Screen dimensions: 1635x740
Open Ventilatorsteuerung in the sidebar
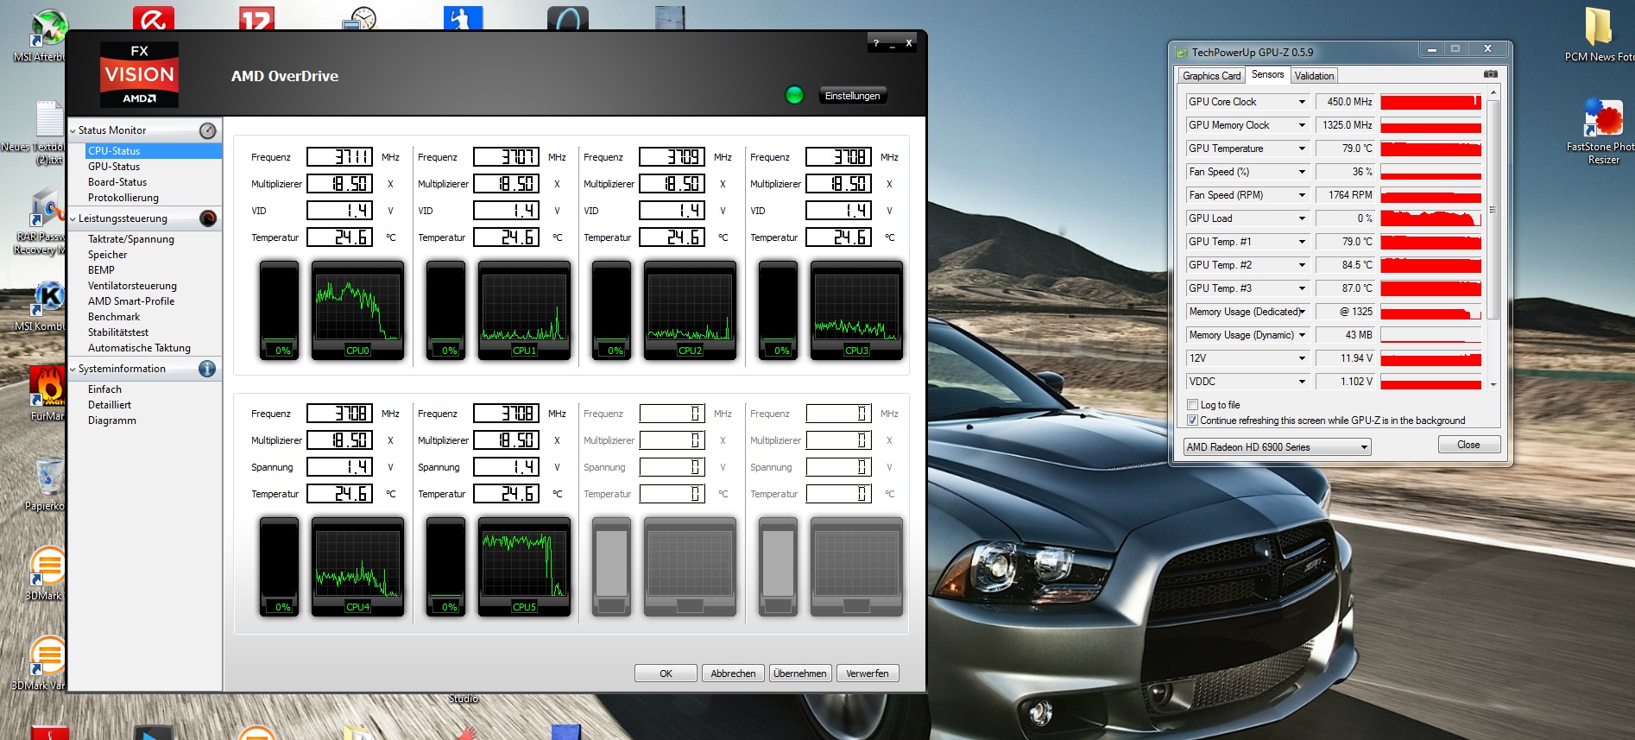tap(132, 286)
